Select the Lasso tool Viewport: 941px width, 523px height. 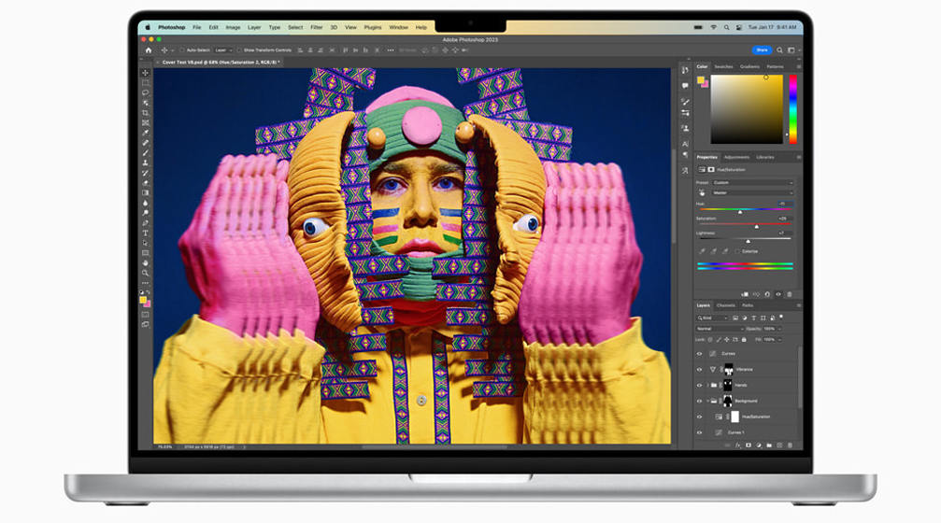pyautogui.click(x=145, y=93)
